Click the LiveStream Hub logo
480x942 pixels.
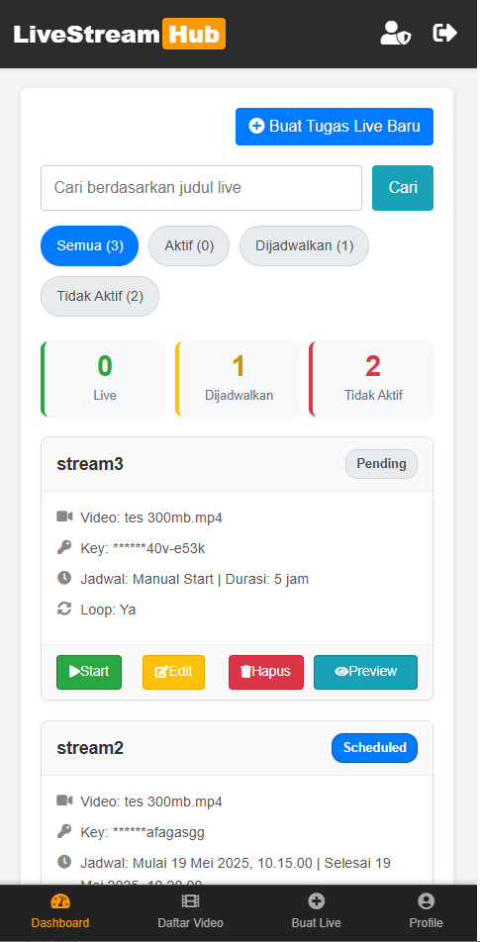120,34
